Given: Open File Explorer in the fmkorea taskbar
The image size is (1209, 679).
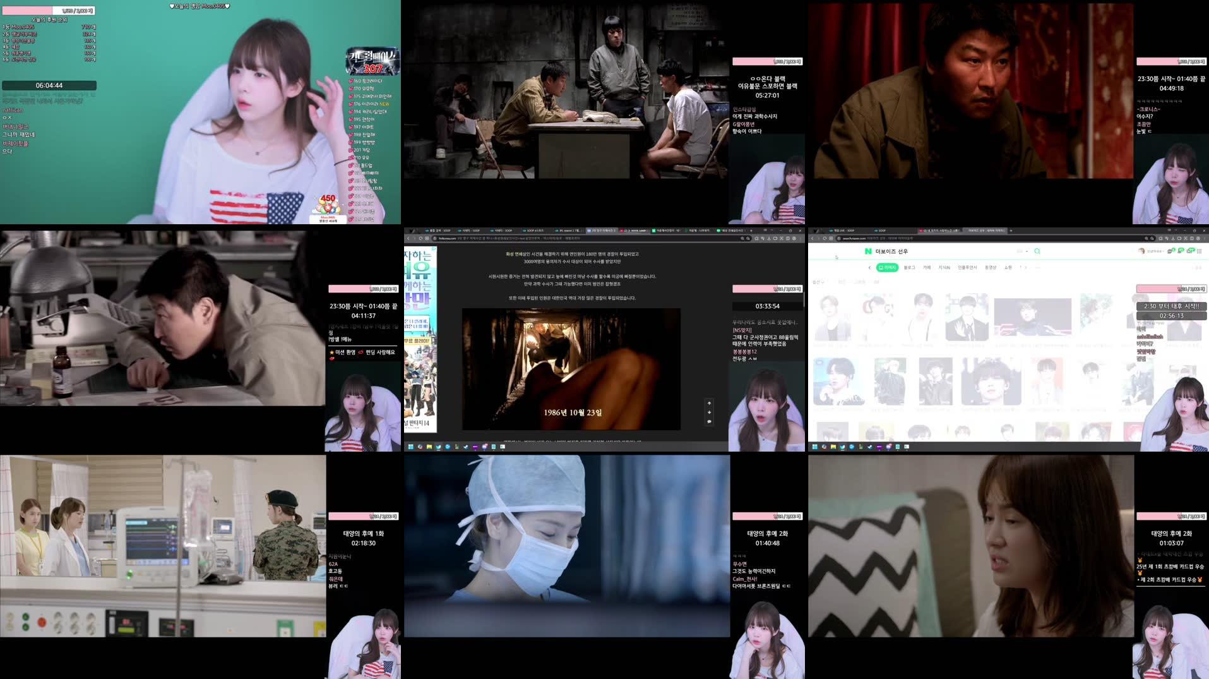Looking at the screenshot, I should 429,447.
